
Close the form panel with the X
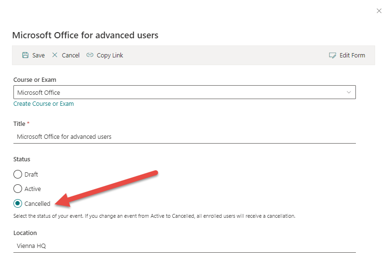pos(379,11)
